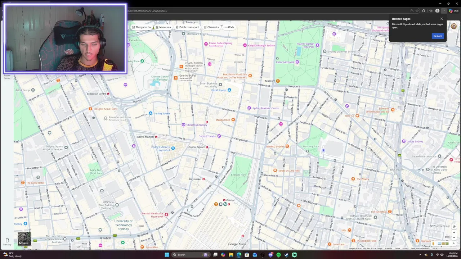
Task: Click the Kimpton Margot Sydney hotel marker
Action: tap(245, 45)
